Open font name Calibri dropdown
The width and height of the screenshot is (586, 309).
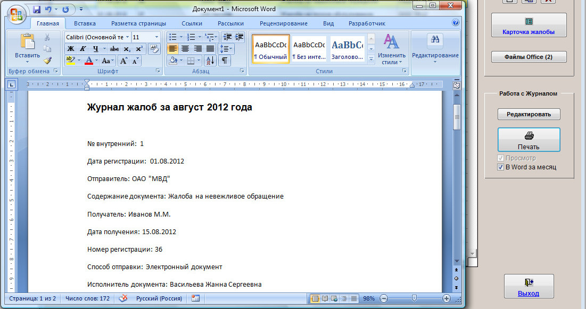[127, 37]
